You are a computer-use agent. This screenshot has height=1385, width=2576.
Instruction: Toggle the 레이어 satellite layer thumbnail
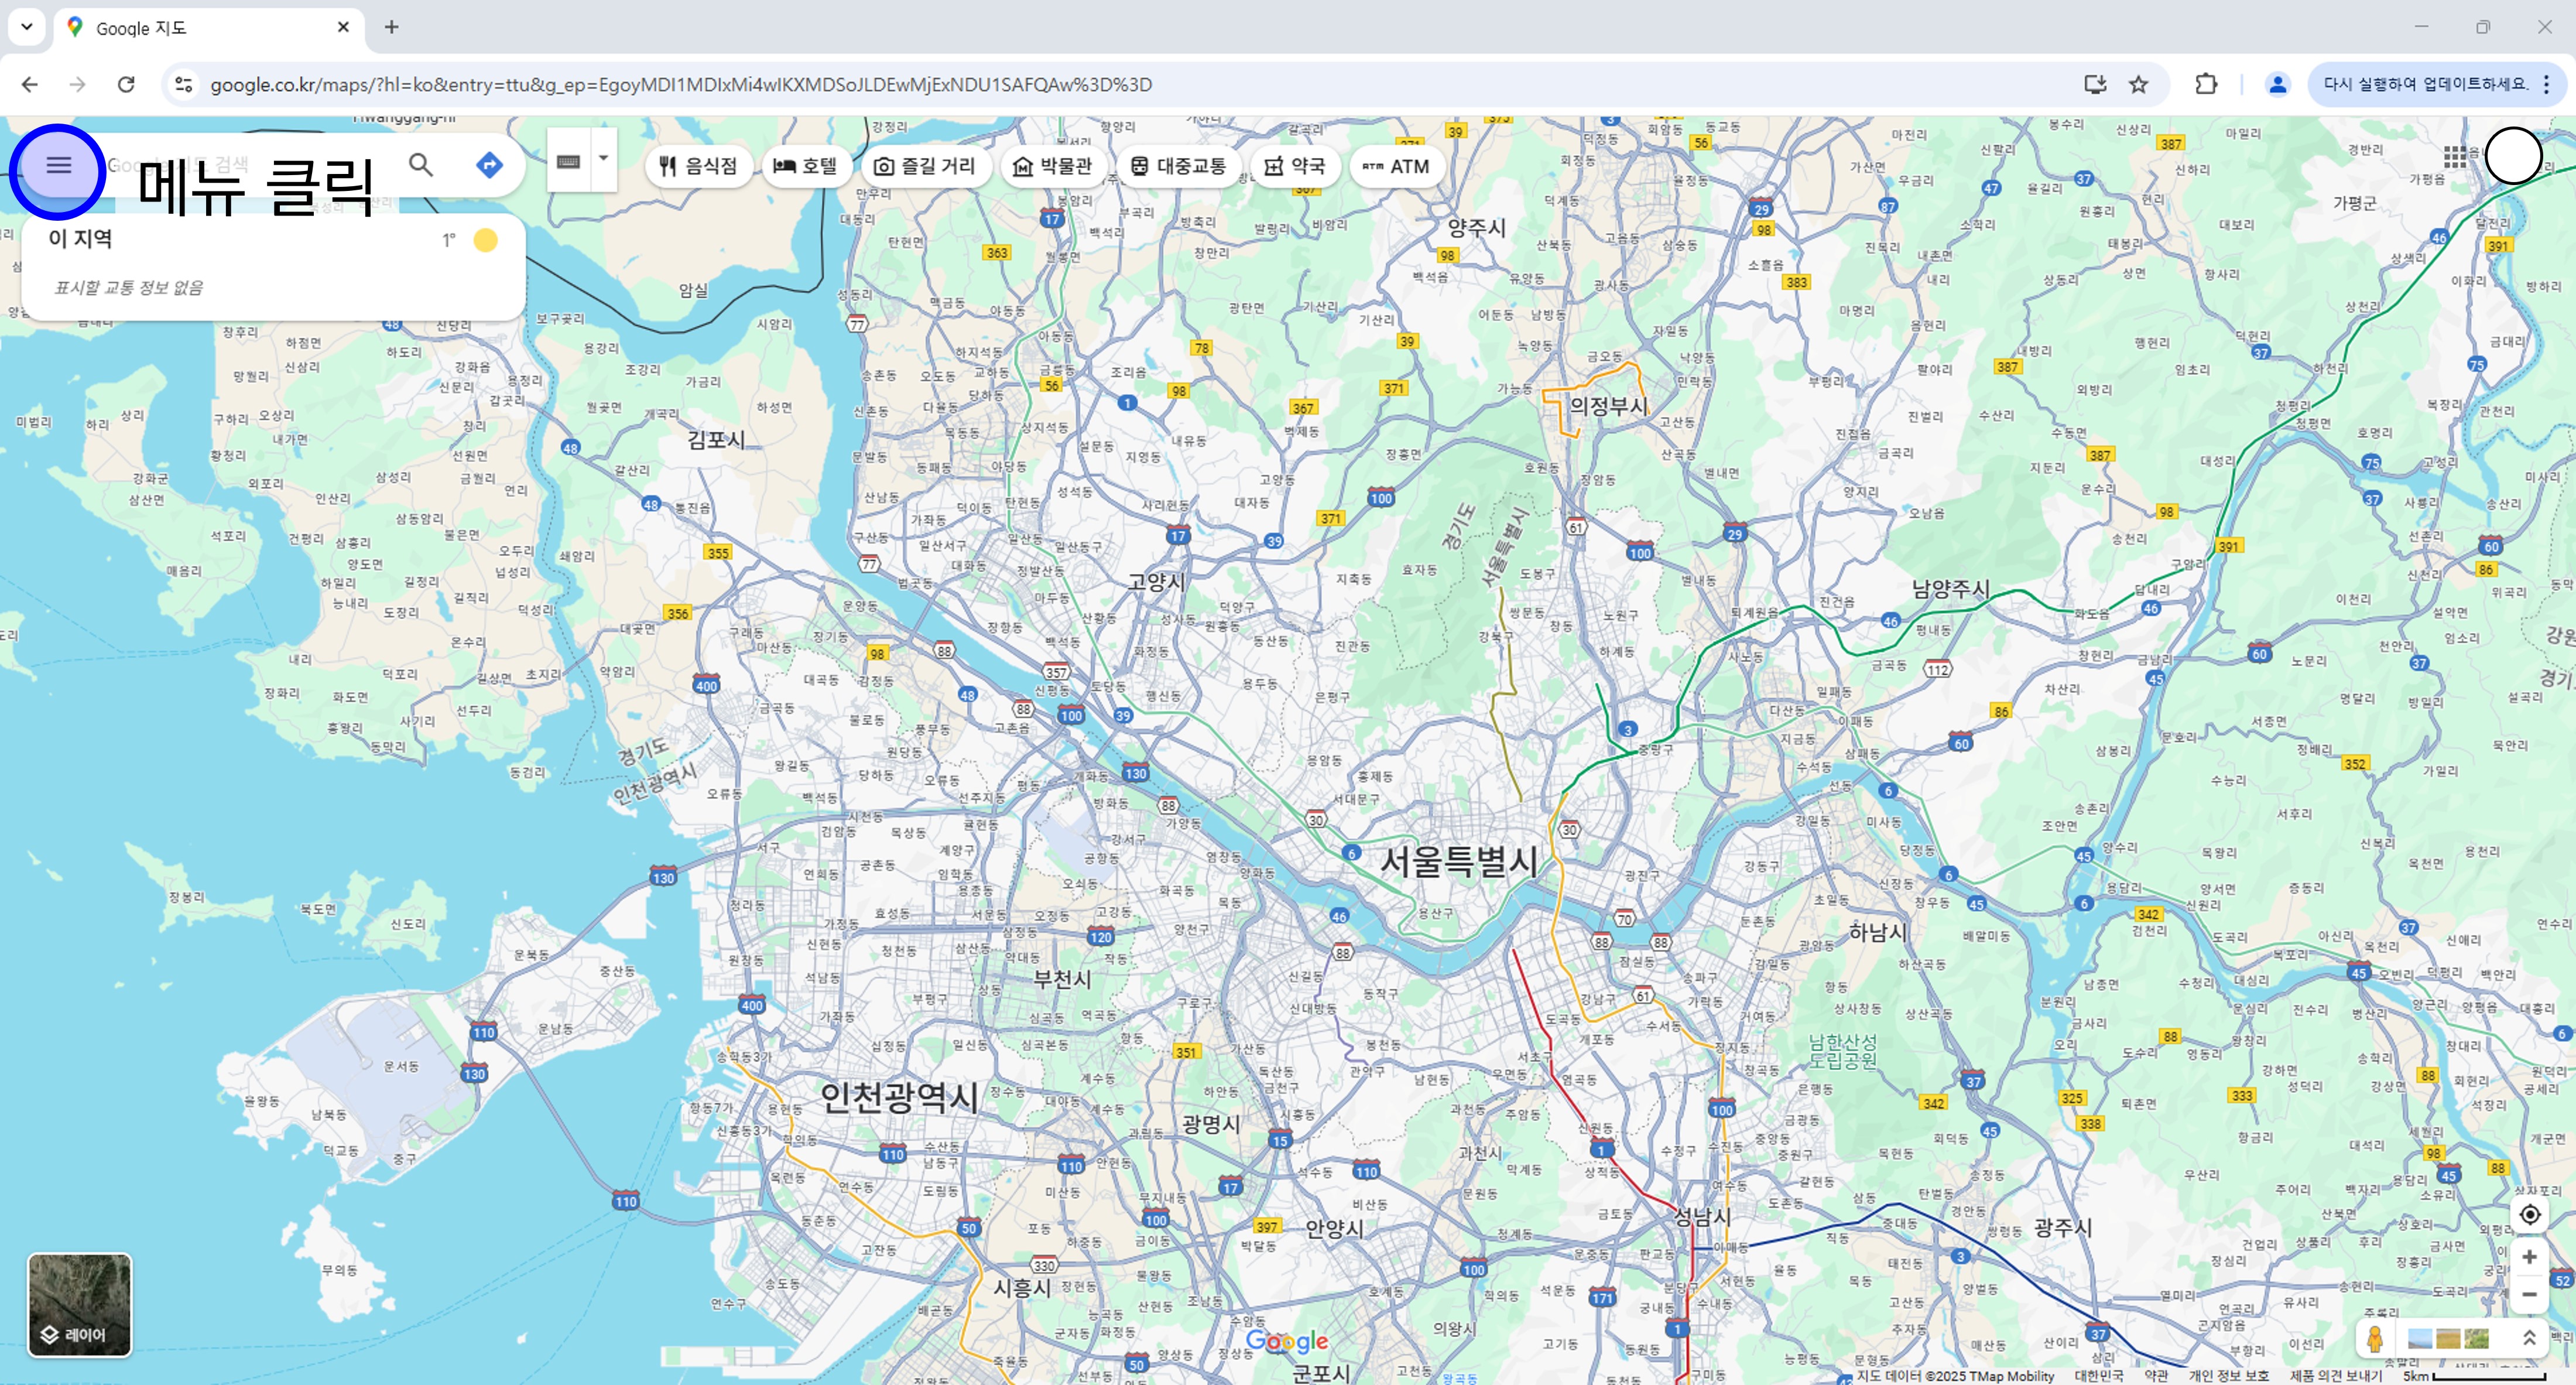(x=79, y=1304)
